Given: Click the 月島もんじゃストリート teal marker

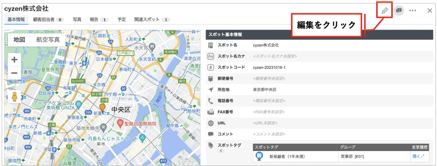Looking at the screenshot, I should [x=142, y=137].
